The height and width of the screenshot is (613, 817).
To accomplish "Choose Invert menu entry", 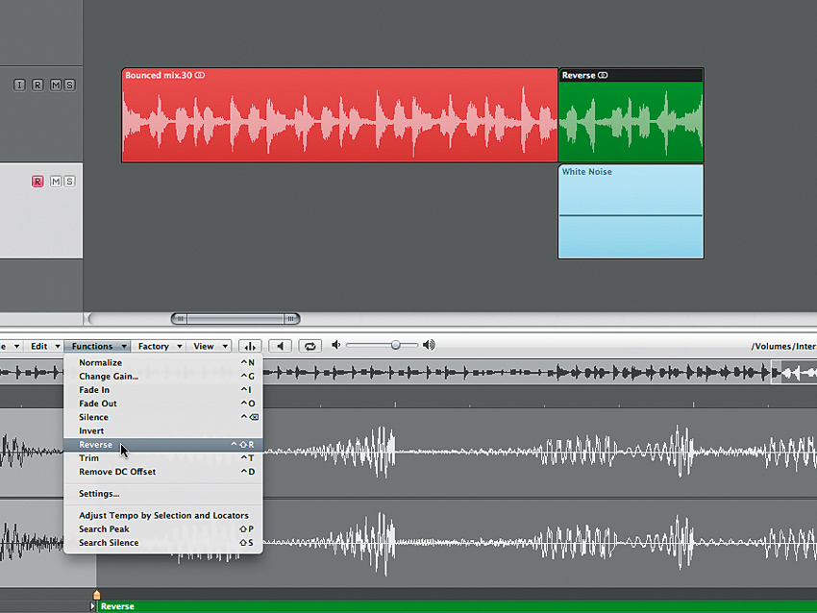I will tap(163, 430).
